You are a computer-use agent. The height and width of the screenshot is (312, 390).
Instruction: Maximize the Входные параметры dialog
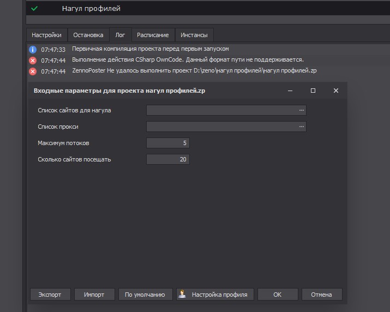coord(313,91)
